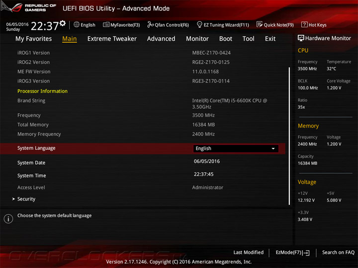Click the clock display 22:37

[x=45, y=26]
